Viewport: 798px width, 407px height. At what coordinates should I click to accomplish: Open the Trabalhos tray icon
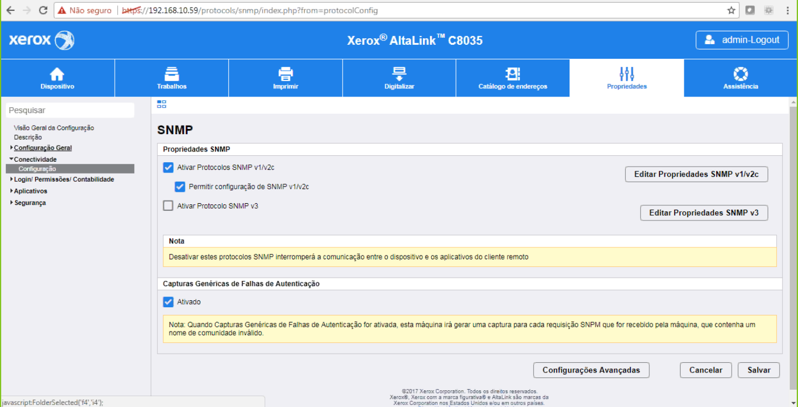tap(171, 74)
